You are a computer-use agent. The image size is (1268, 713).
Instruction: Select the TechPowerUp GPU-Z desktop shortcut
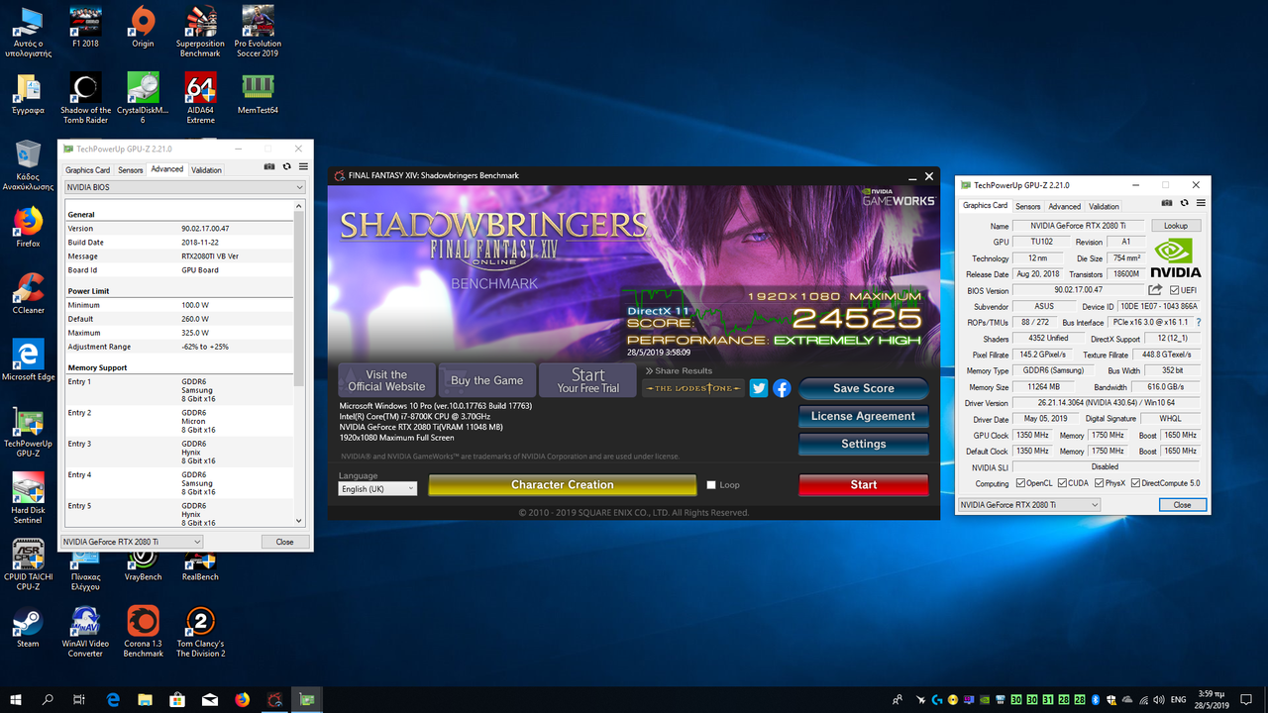(28, 431)
